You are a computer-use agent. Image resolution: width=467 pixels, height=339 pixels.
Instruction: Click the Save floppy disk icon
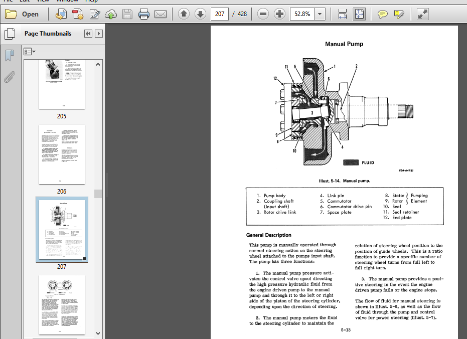point(127,14)
